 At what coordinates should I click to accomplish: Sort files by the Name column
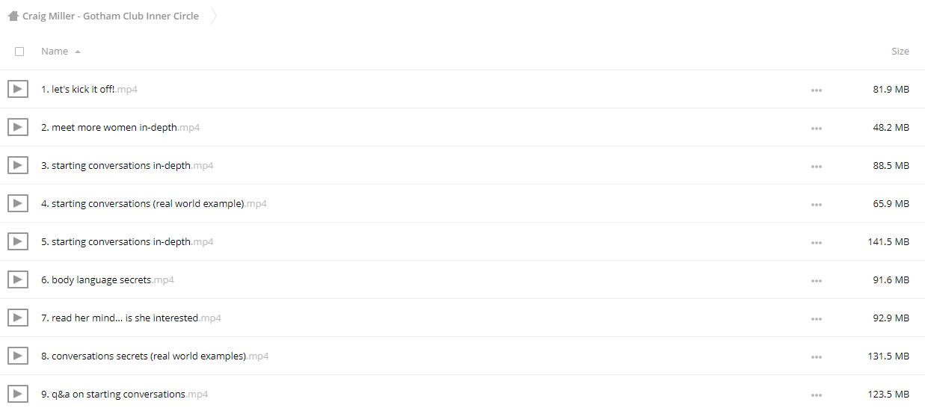(55, 51)
